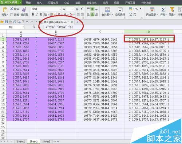
Task: Undo the last action
Action: click(27, 22)
